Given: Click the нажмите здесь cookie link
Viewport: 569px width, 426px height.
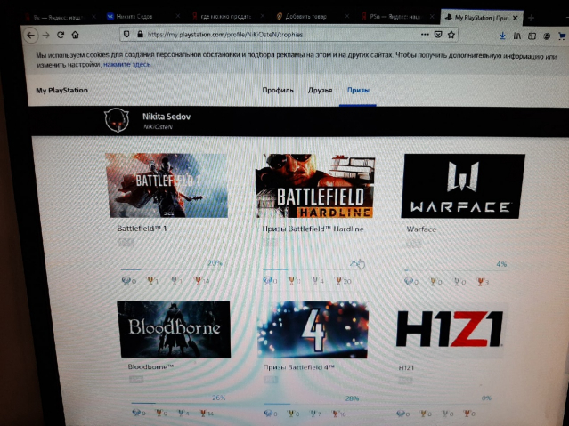Looking at the screenshot, I should 127,65.
